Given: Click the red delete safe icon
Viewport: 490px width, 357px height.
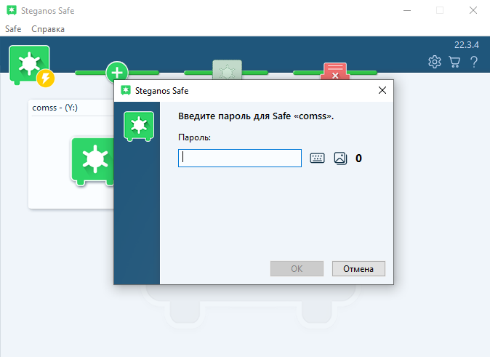Looking at the screenshot, I should 335,71.
